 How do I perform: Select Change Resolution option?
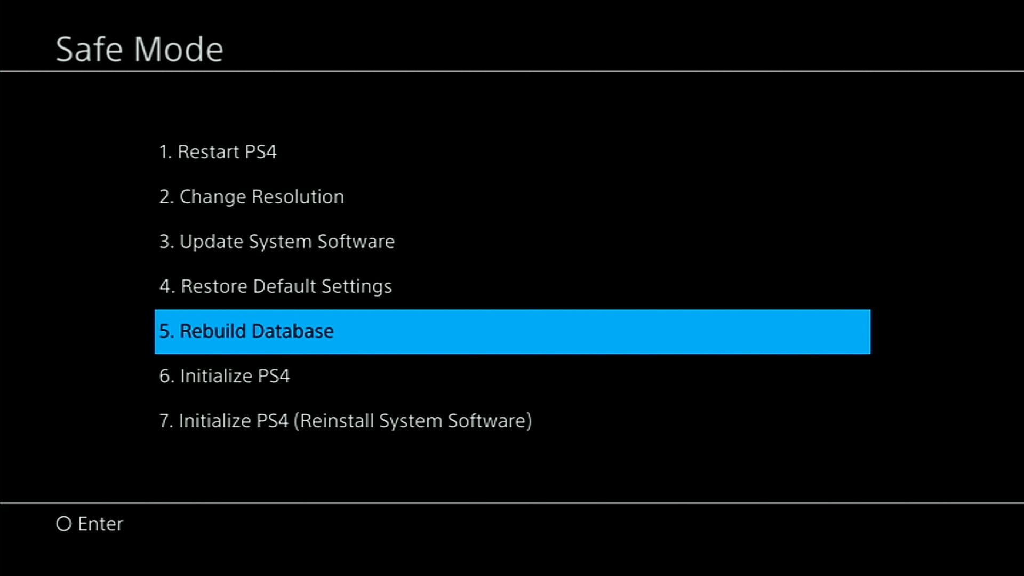(x=252, y=196)
